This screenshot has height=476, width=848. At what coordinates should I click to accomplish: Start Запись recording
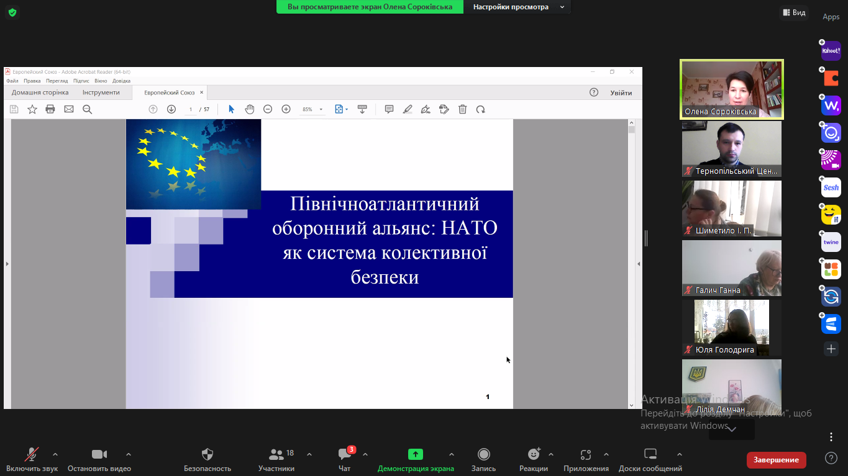click(x=483, y=460)
